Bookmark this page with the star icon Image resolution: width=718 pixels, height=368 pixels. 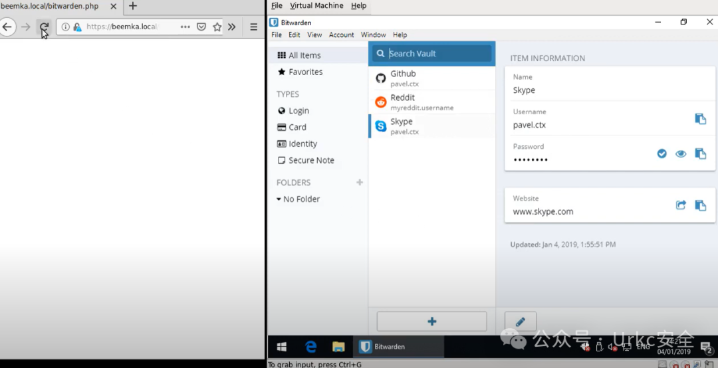[217, 27]
